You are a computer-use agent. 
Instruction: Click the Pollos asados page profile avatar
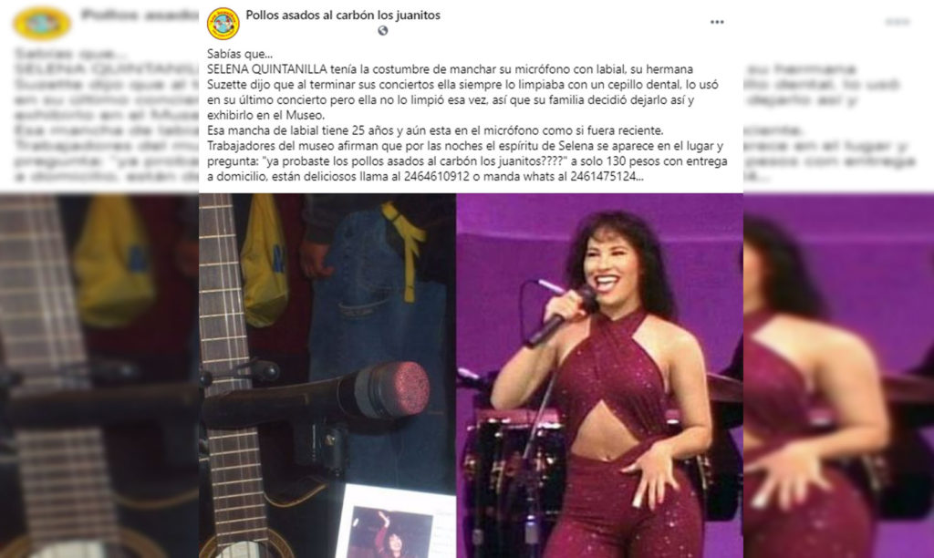223,24
